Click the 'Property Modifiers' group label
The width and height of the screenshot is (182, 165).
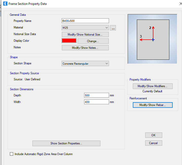coord(140,80)
